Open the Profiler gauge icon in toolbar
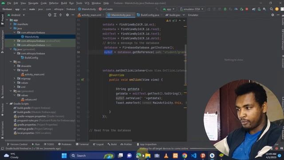 point(236,9)
